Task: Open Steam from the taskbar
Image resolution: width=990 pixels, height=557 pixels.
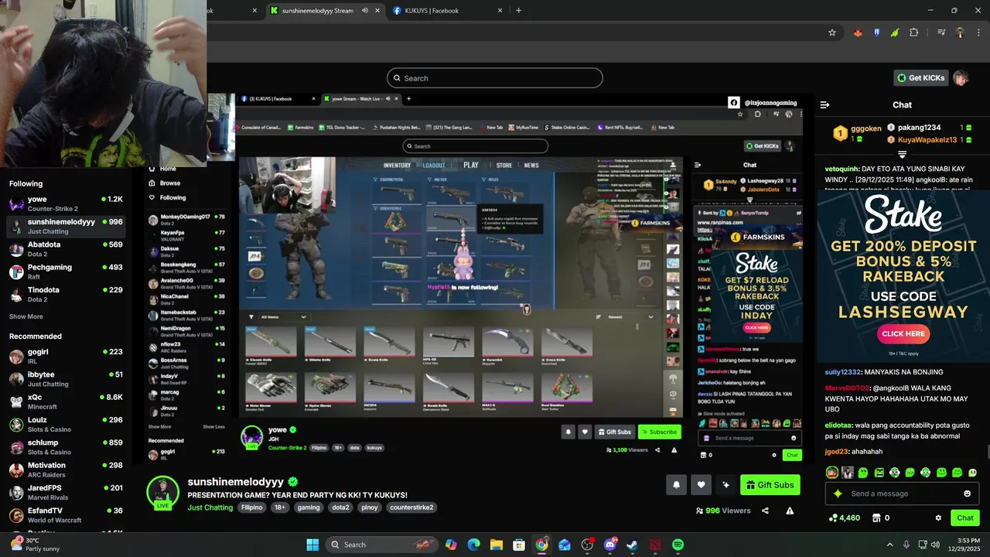Action: pos(632,545)
